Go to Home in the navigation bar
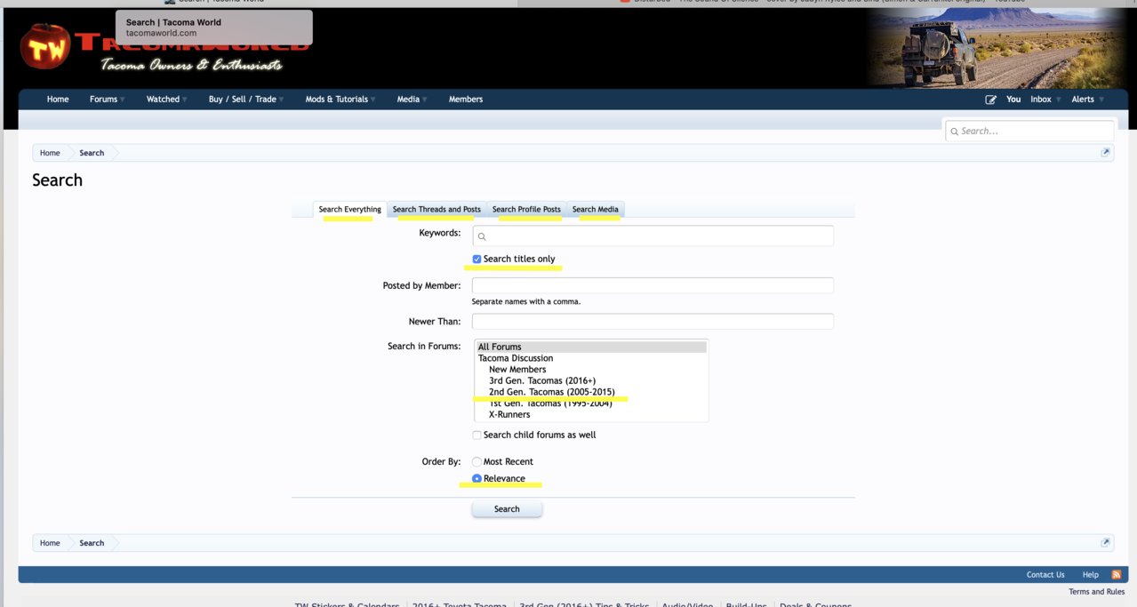The height and width of the screenshot is (607, 1137). [x=58, y=100]
